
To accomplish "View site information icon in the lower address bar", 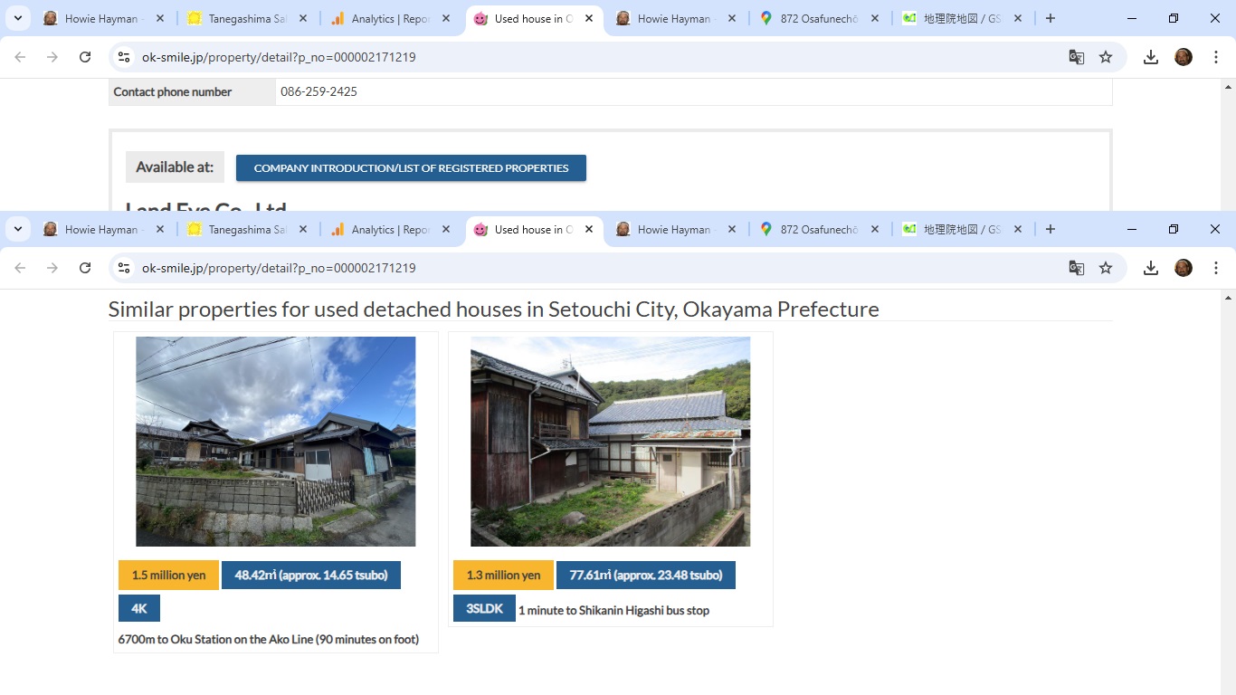I will (x=125, y=268).
